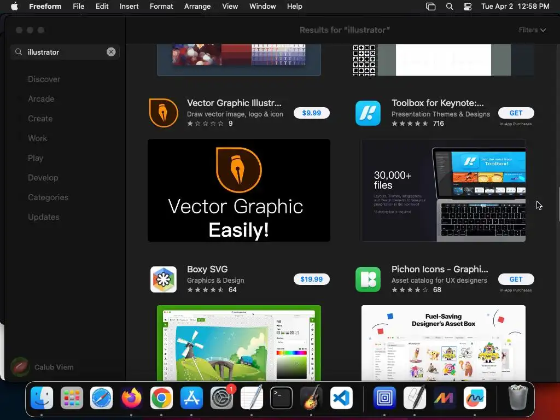
Task: Open the Window menu
Action: click(262, 6)
